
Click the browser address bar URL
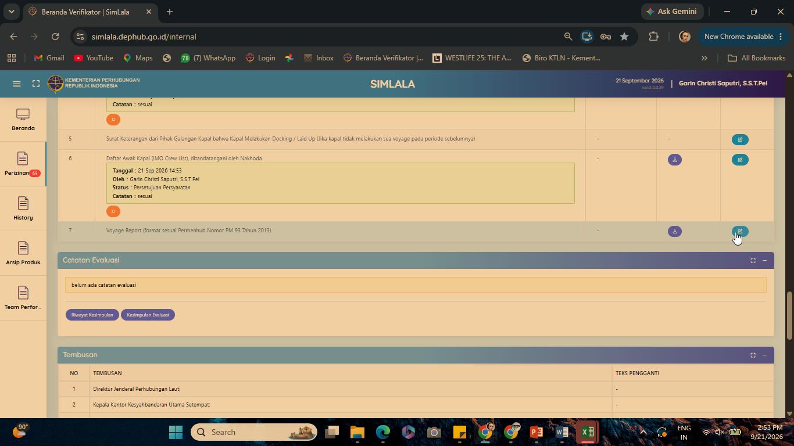tap(144, 37)
